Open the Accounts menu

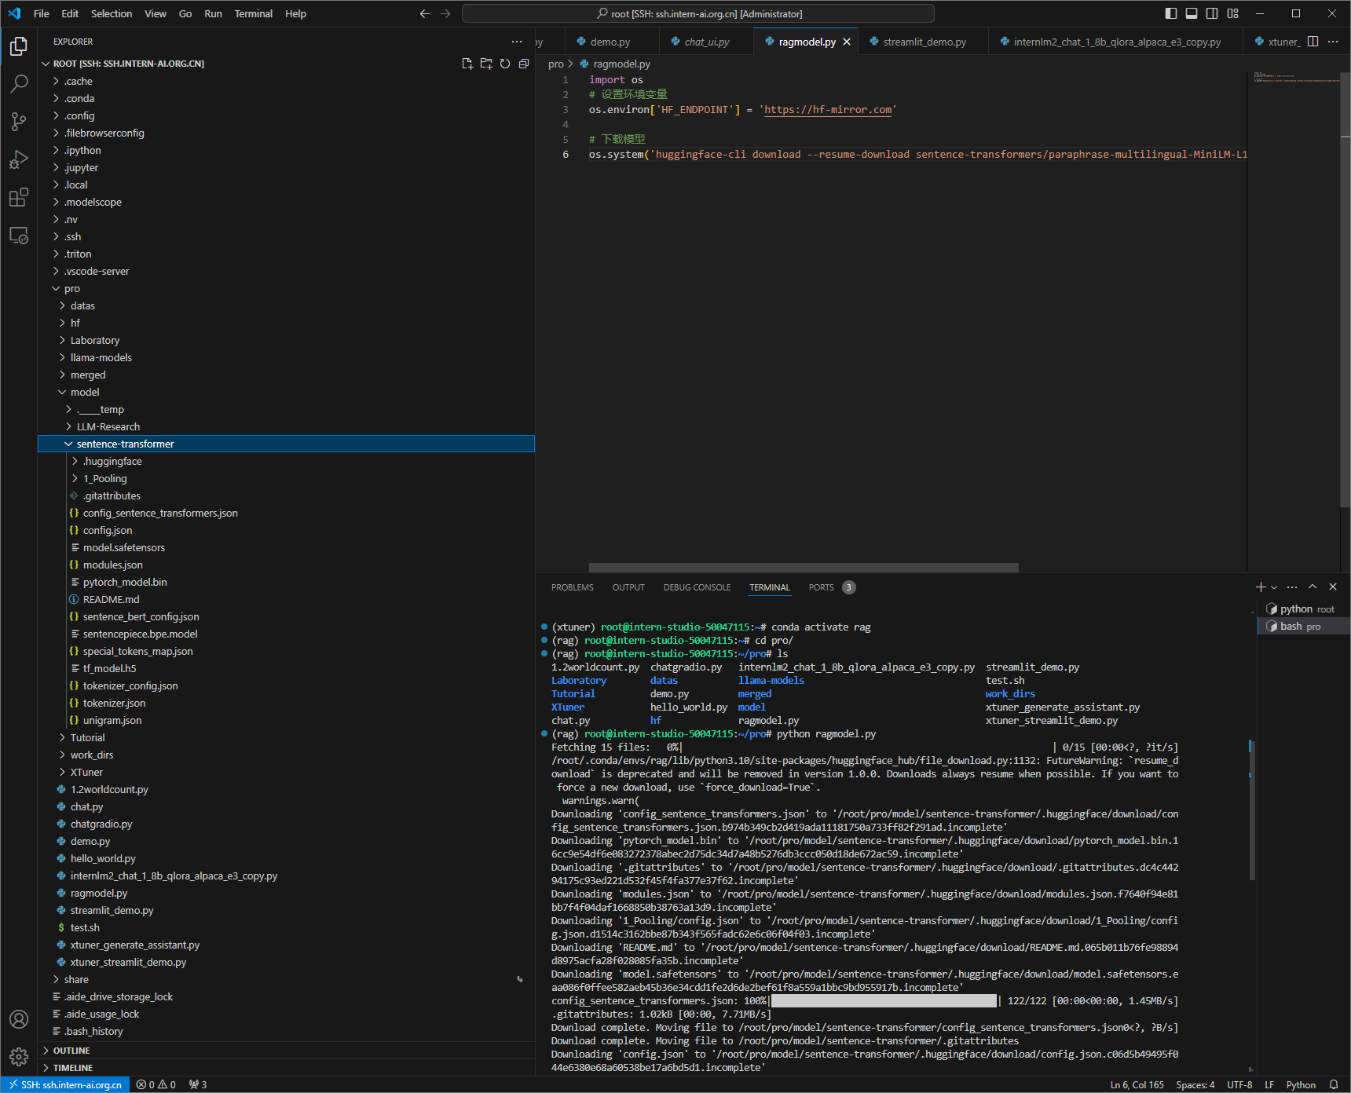pos(19,1019)
